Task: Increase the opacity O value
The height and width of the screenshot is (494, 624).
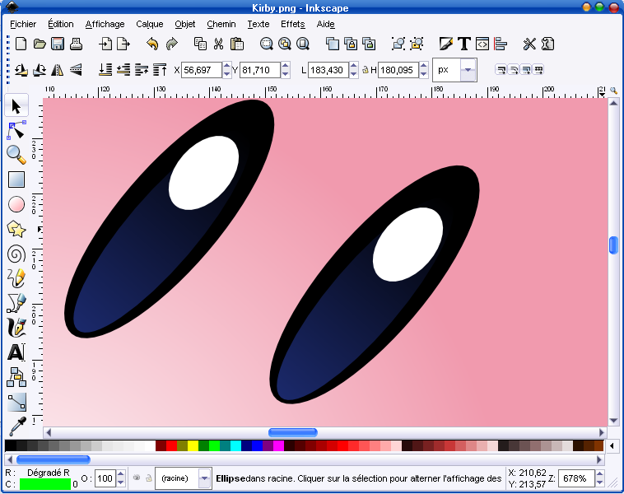Action: 120,474
